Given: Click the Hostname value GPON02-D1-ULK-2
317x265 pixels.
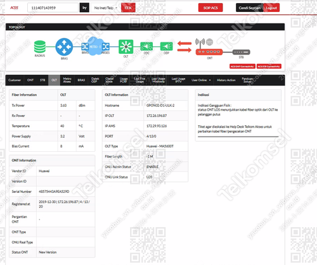Looking at the screenshot, I should (x=160, y=106).
